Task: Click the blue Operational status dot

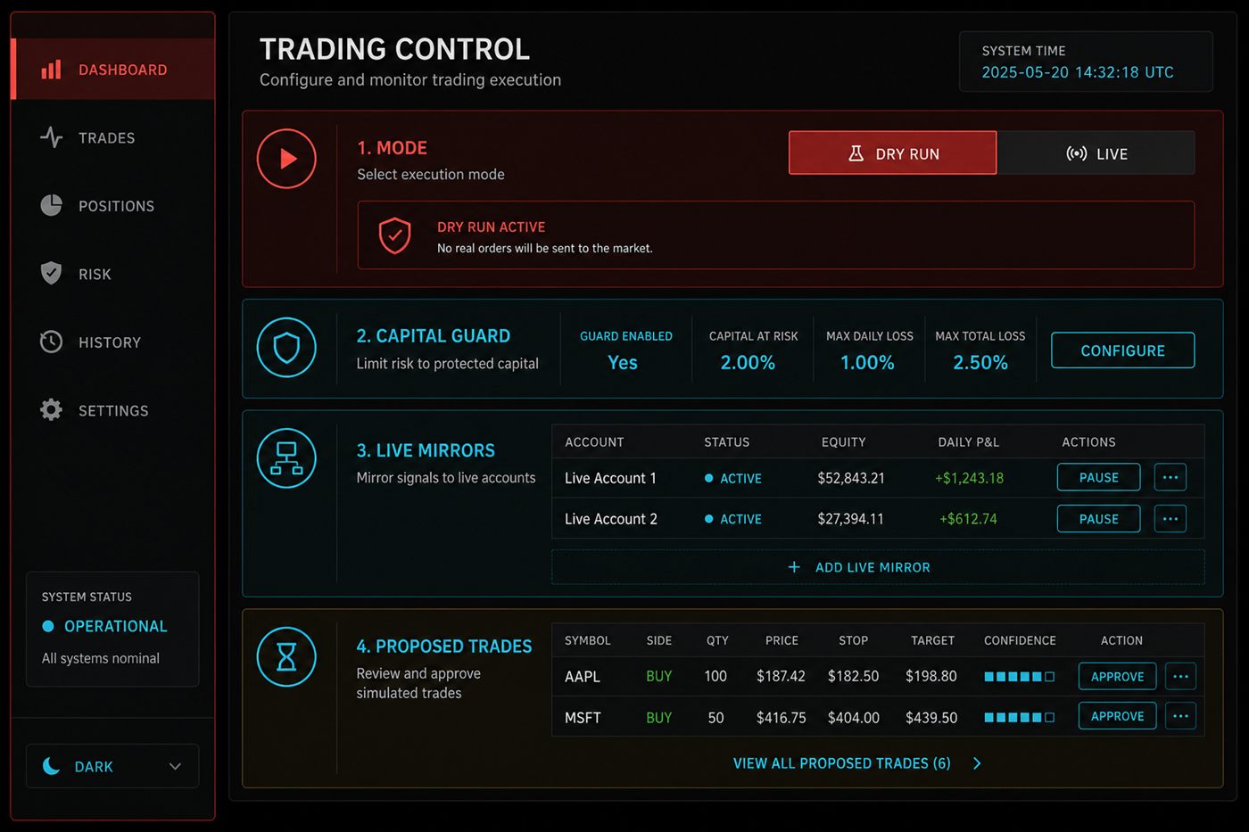Action: [x=48, y=626]
